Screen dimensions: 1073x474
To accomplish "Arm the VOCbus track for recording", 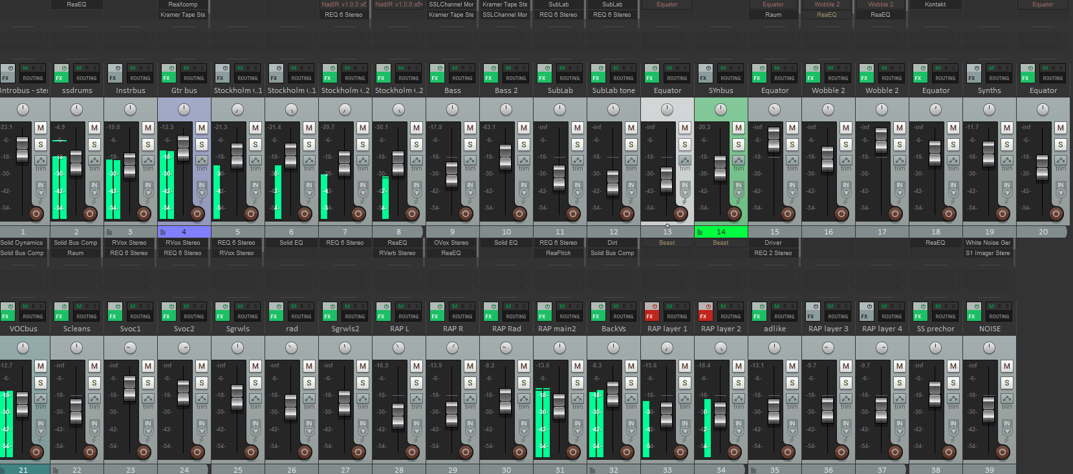I will [36, 452].
